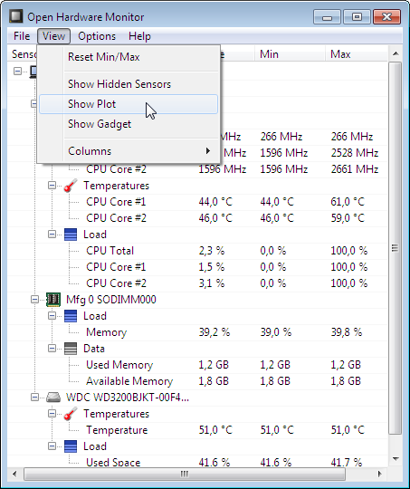The height and width of the screenshot is (489, 410).
Task: Click the horizontal scrollbar thumb
Action: [185, 475]
